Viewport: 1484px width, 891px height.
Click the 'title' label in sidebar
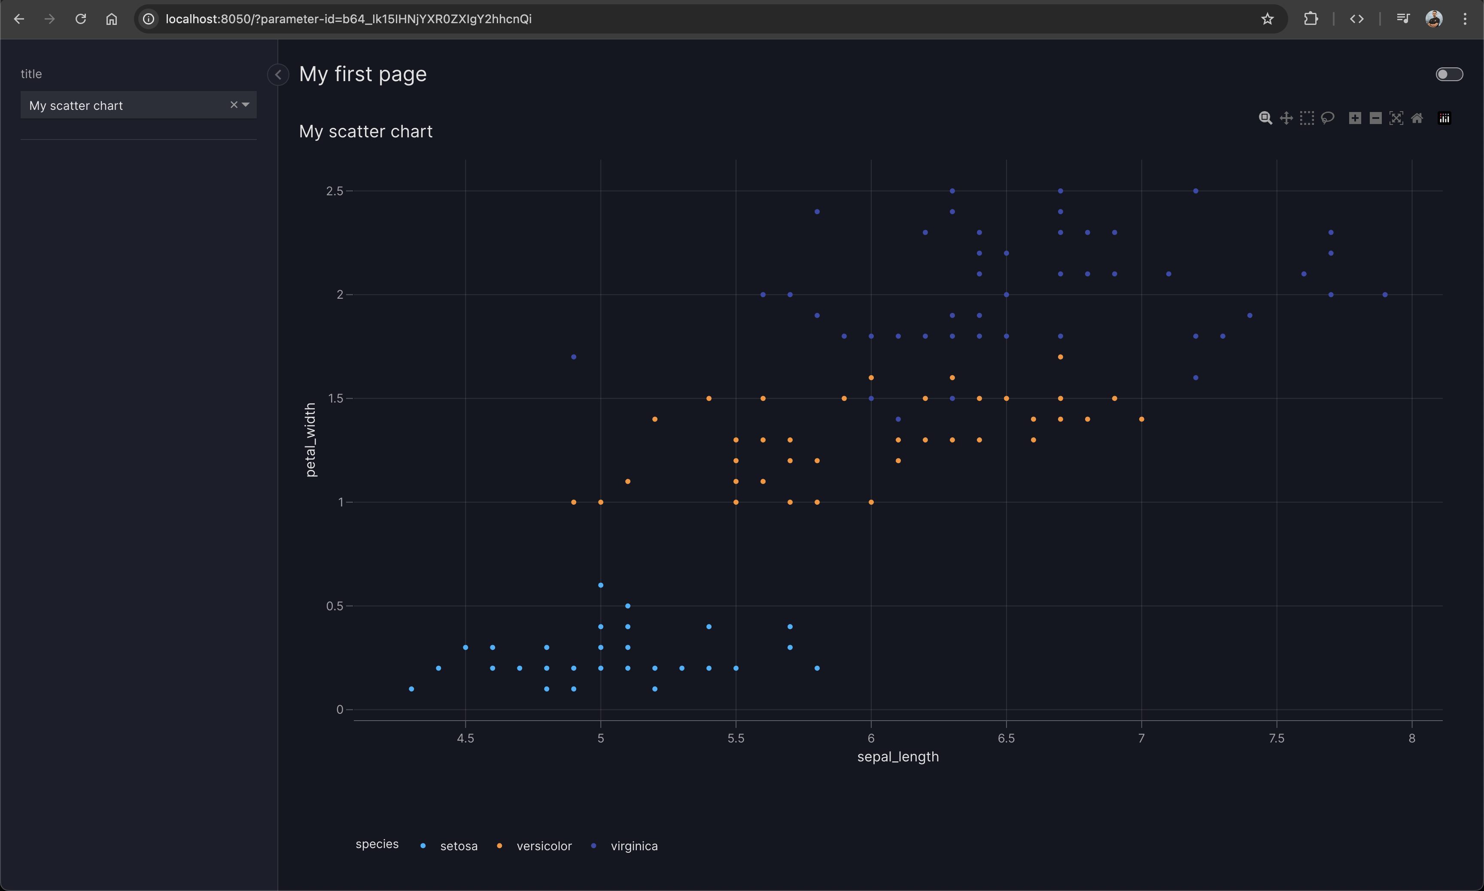[31, 74]
